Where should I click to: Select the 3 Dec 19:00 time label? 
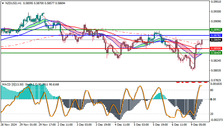[x=103, y=125]
